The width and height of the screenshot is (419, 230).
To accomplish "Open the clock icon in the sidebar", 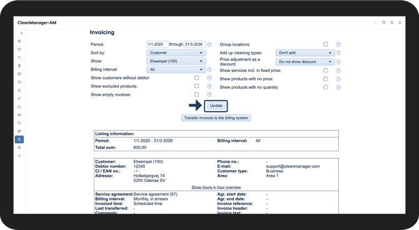I will [19, 123].
